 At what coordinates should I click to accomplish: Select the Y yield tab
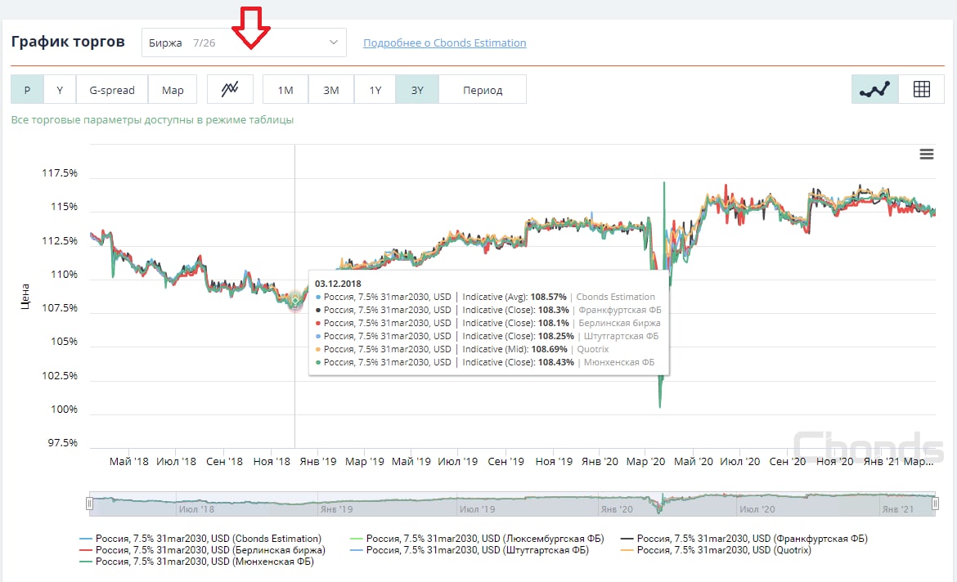pos(60,90)
